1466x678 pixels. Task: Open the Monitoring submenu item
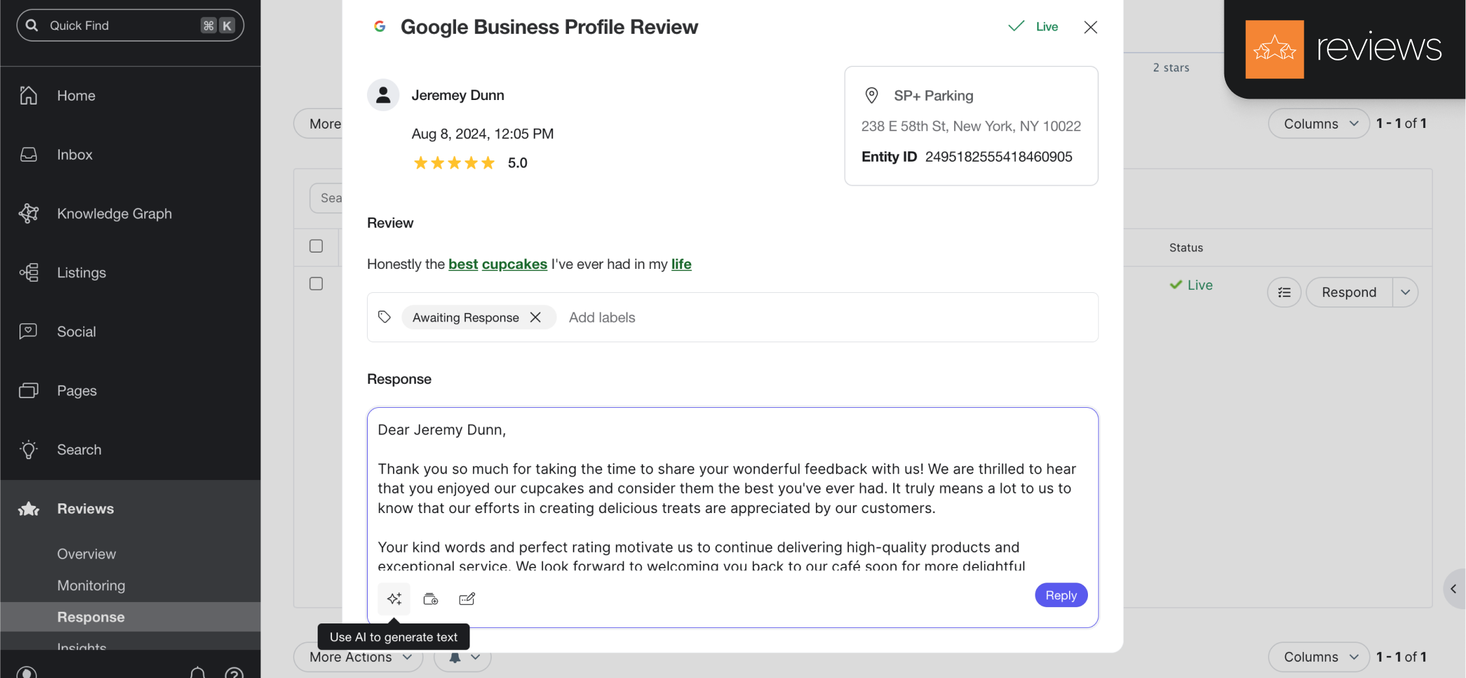point(91,585)
